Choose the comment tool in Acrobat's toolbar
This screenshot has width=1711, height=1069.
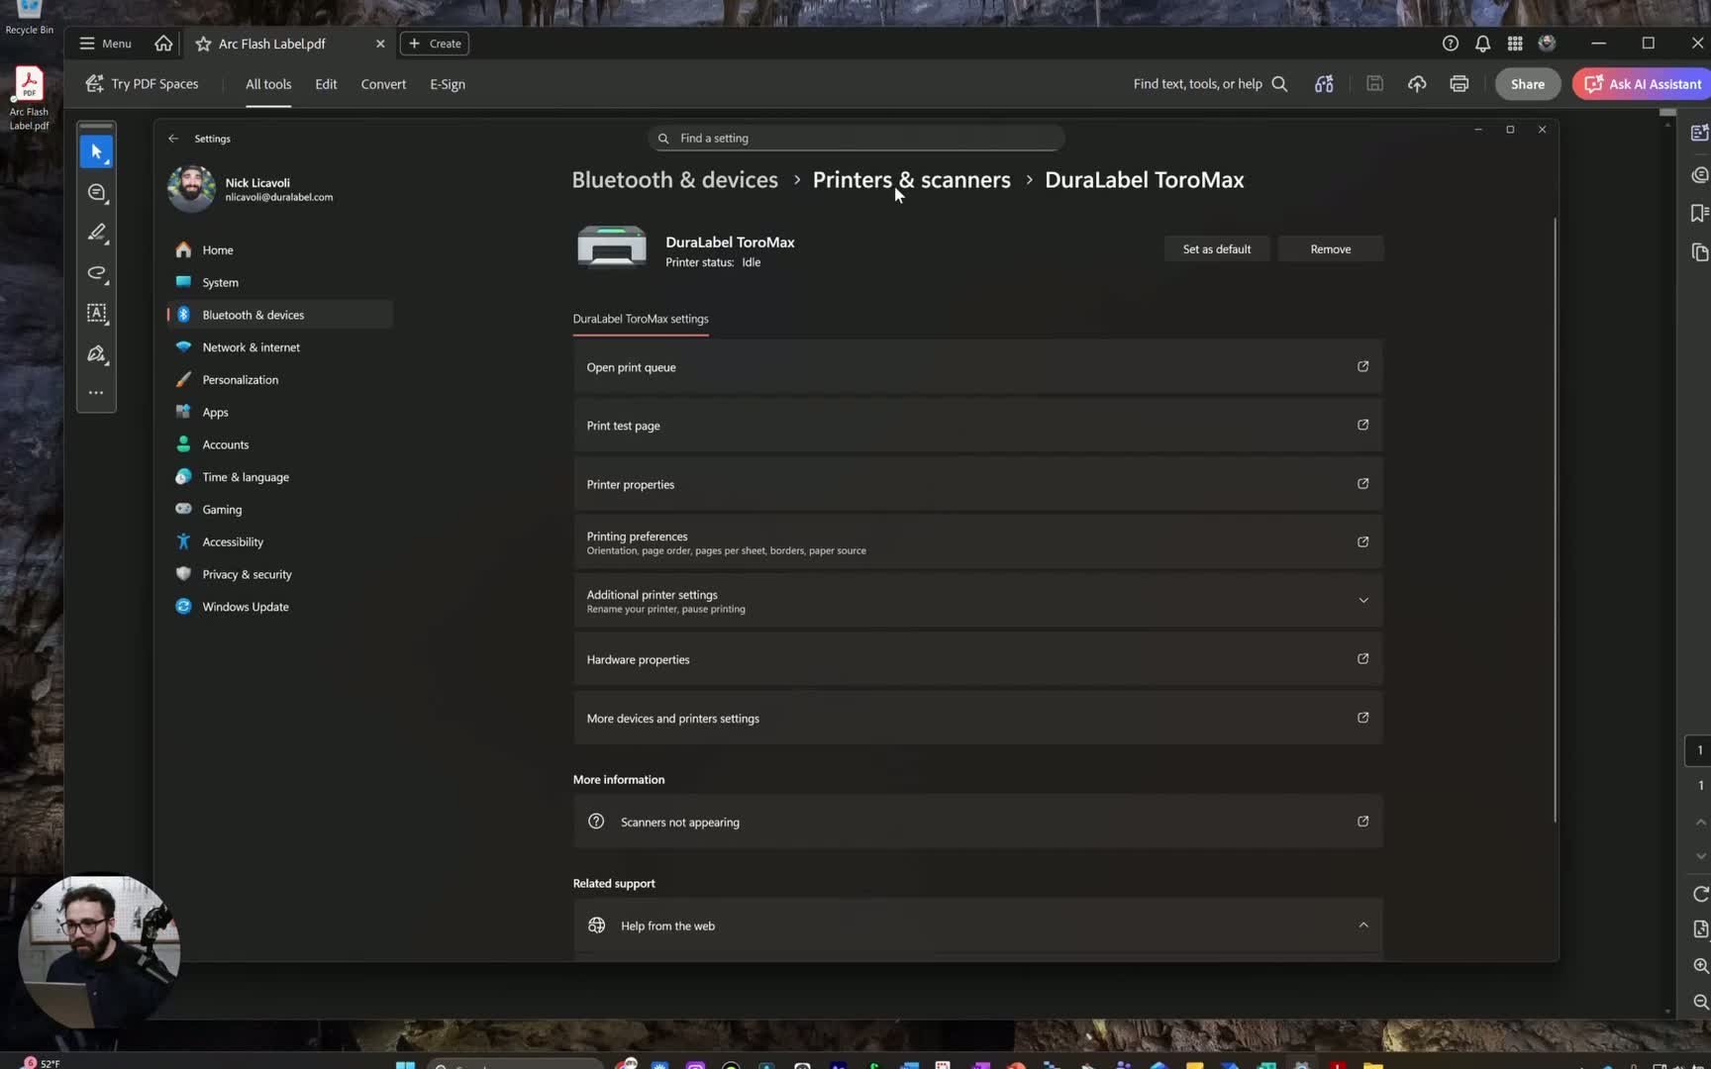pyautogui.click(x=96, y=193)
